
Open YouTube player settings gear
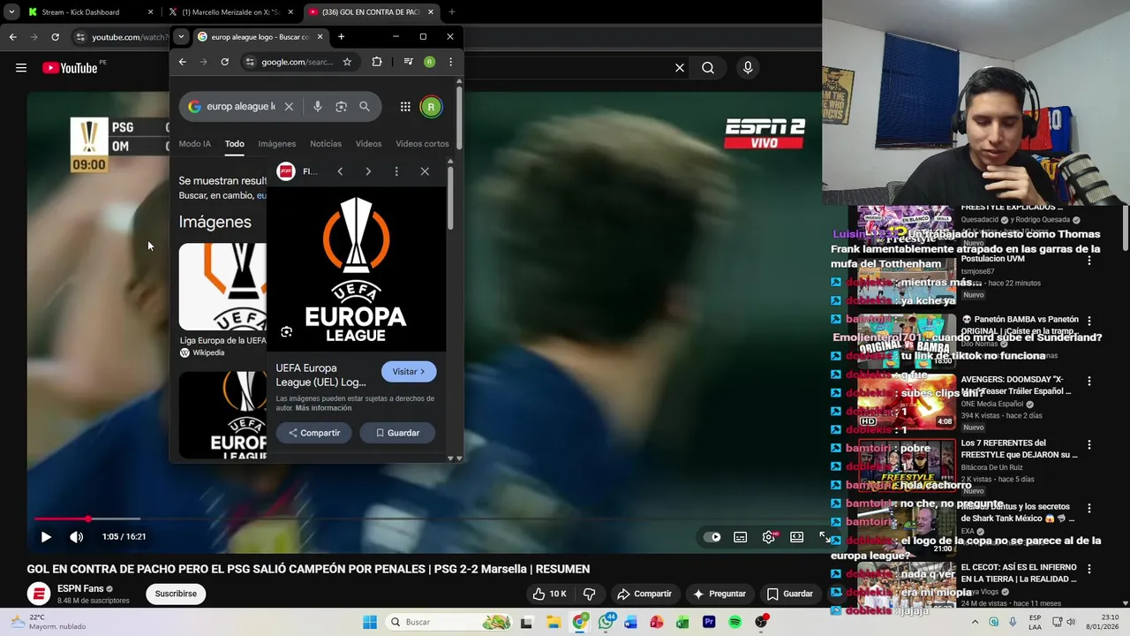(x=769, y=536)
